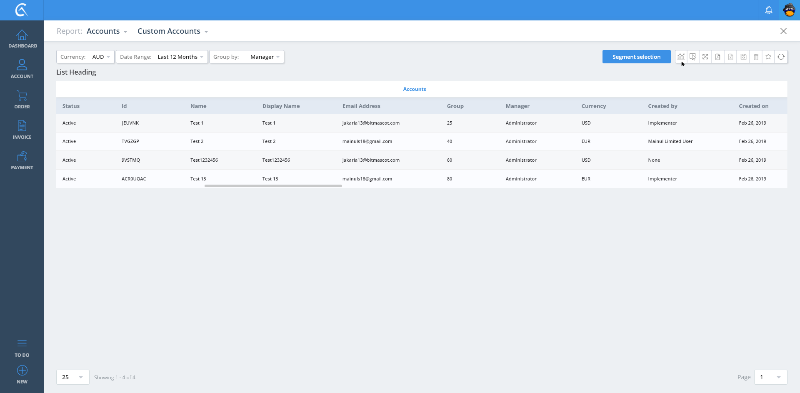Open the rows per page 25 dropdown

click(x=72, y=377)
